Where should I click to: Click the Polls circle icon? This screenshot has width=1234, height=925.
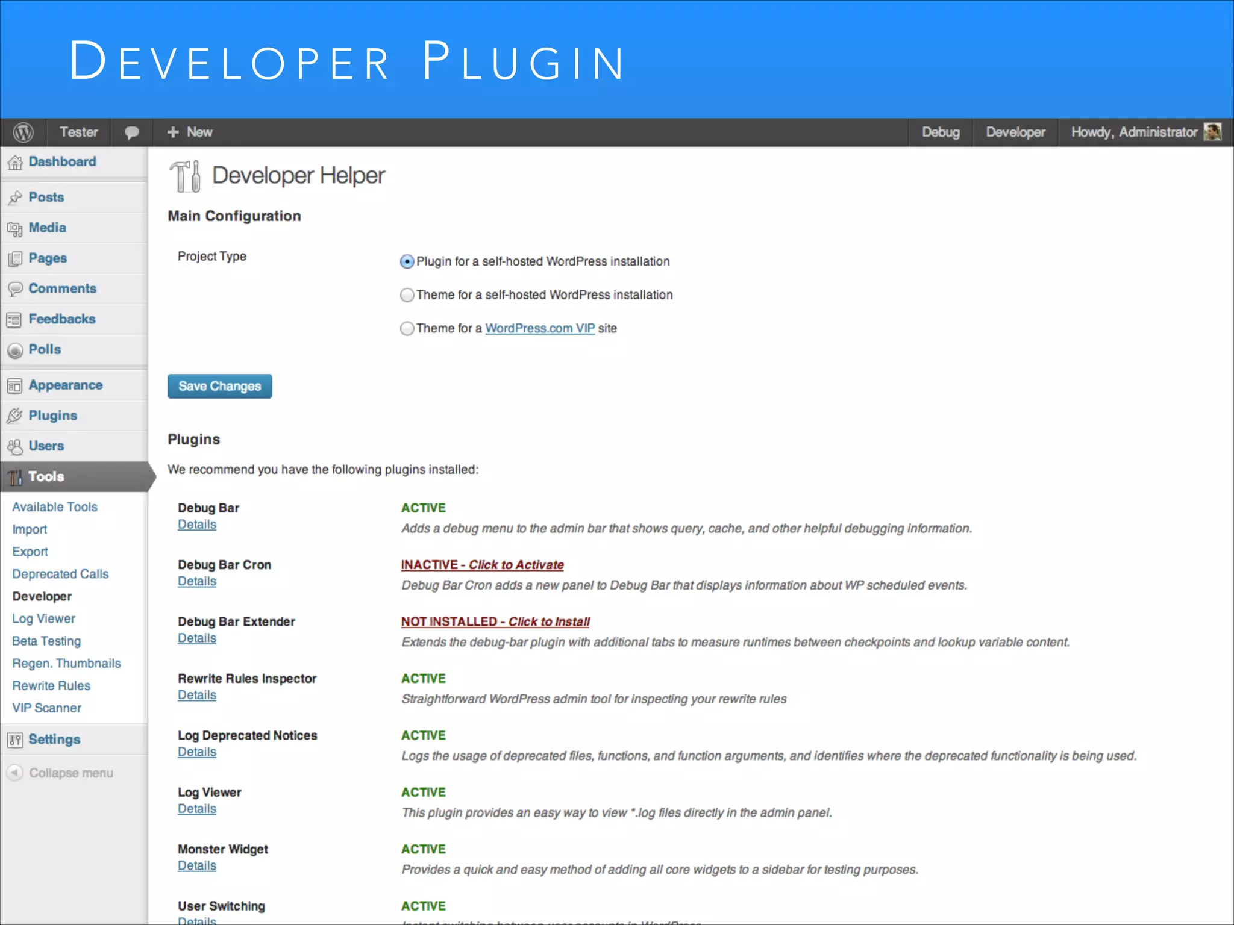(x=15, y=350)
